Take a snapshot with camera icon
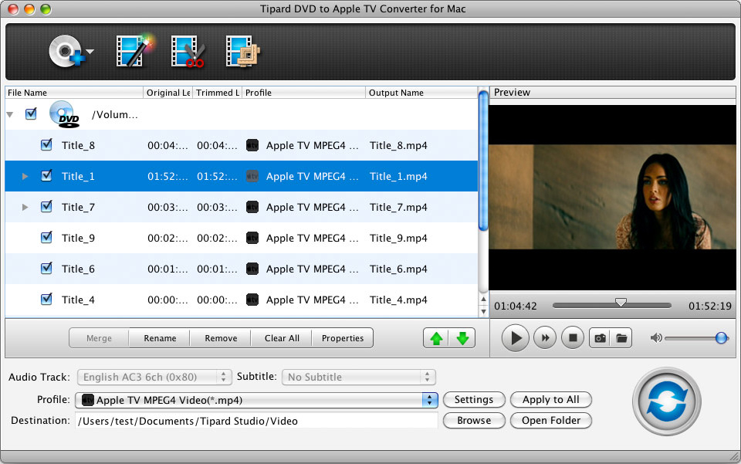Image resolution: width=741 pixels, height=464 pixels. pos(598,337)
